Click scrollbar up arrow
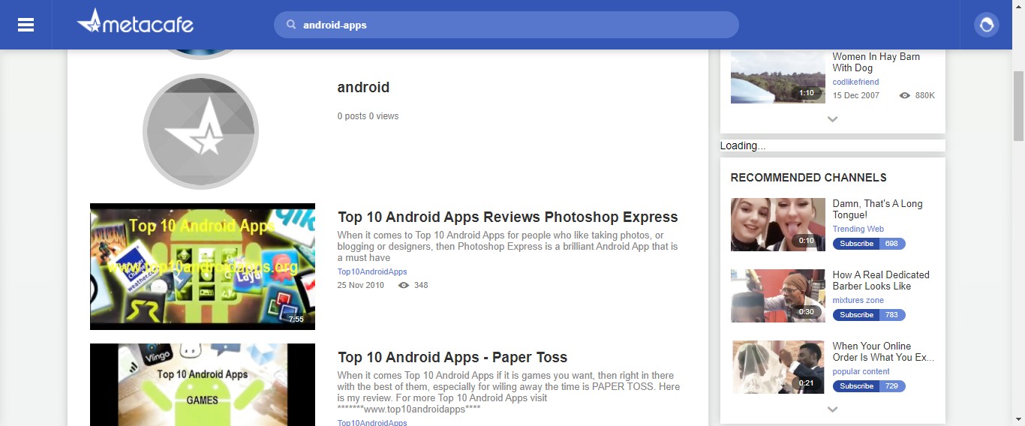This screenshot has height=426, width=1025. click(x=1018, y=7)
